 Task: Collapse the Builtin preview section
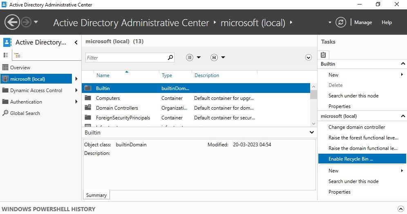click(x=312, y=132)
